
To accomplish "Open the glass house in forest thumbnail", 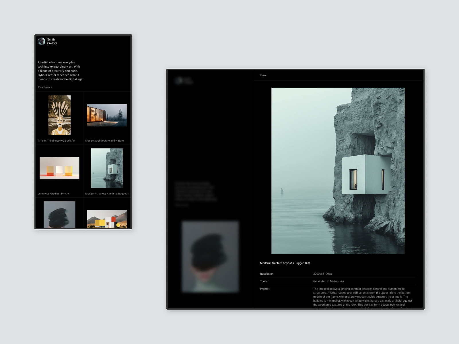I will (x=107, y=115).
